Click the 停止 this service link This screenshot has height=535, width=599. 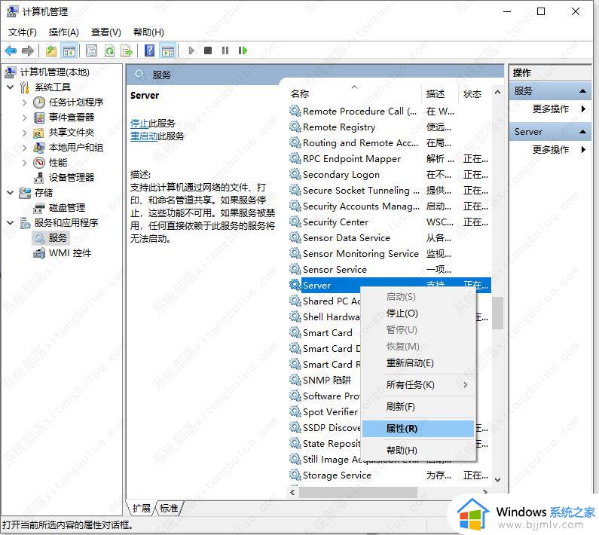pyautogui.click(x=139, y=123)
